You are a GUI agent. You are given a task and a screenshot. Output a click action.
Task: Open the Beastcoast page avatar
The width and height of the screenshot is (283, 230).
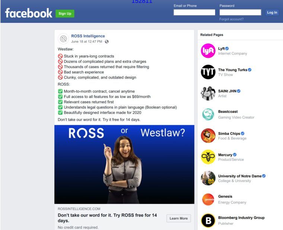(208, 114)
